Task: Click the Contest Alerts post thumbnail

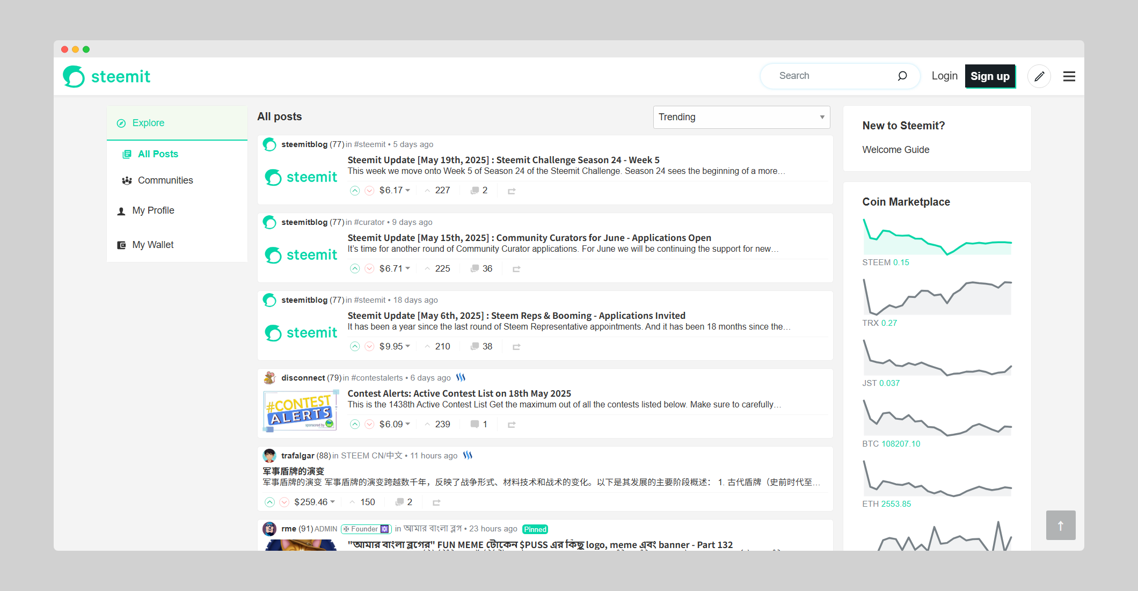Action: 301,411
